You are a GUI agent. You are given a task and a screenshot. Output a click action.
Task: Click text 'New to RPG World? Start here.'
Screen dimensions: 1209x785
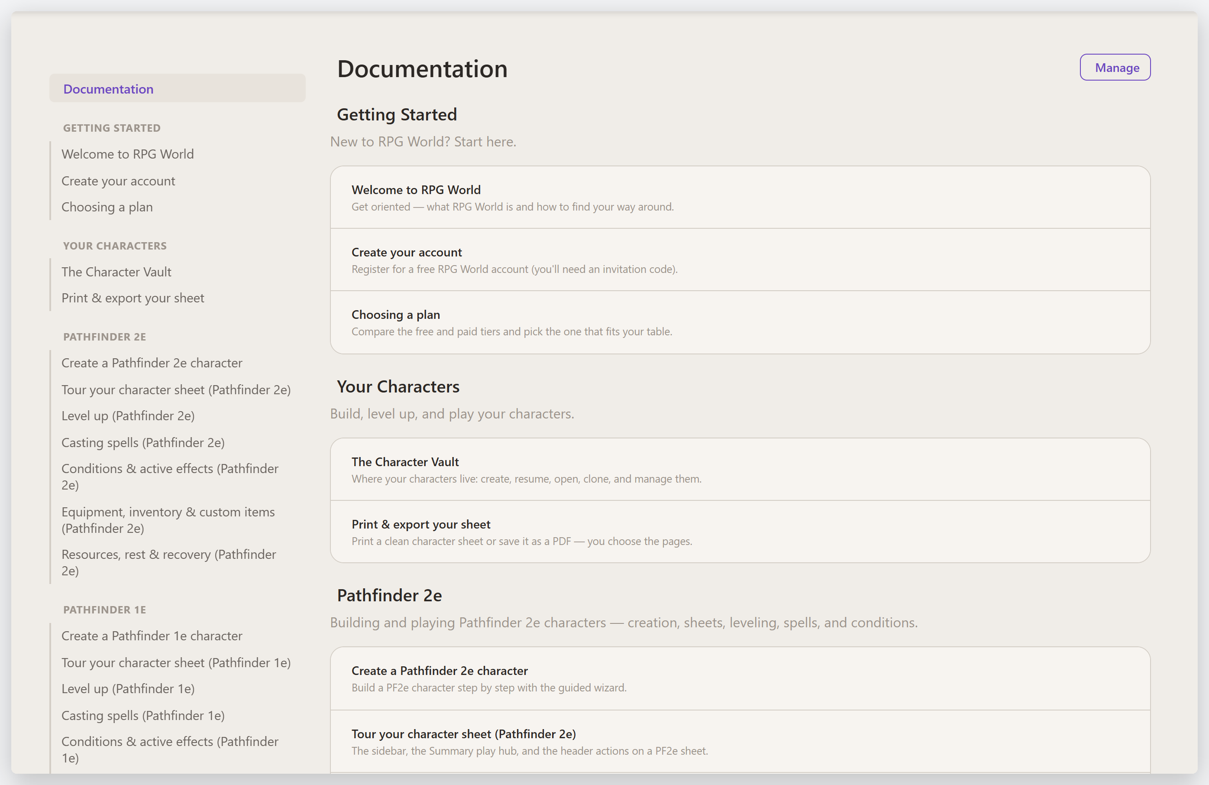pyautogui.click(x=423, y=142)
